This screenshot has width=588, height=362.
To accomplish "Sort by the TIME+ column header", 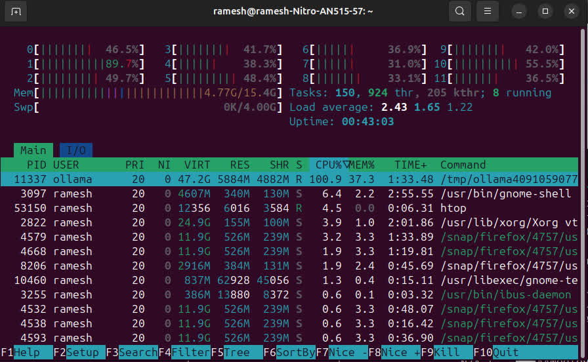I will pyautogui.click(x=411, y=165).
